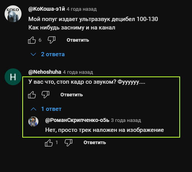The image size is (192, 172).
Task: Like Роман Скрипченко's reply
Action: tap(49, 143)
